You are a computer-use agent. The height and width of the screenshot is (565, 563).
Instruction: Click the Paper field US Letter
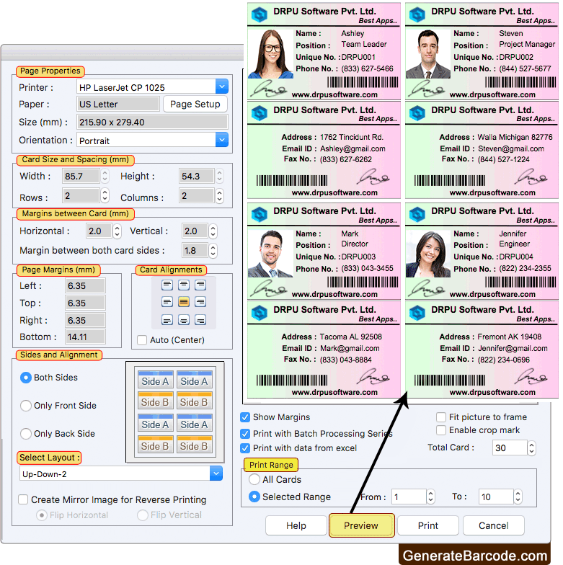(118, 104)
